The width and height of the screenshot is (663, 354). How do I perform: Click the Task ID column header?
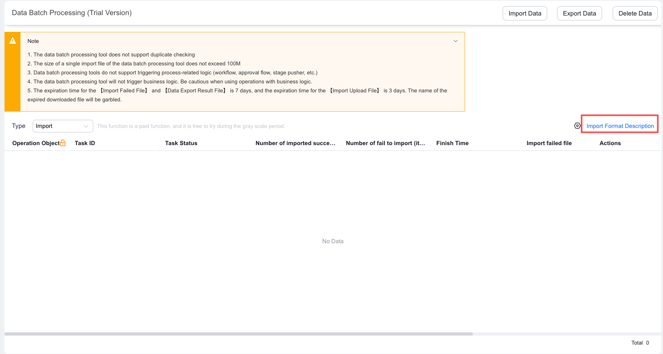click(85, 143)
